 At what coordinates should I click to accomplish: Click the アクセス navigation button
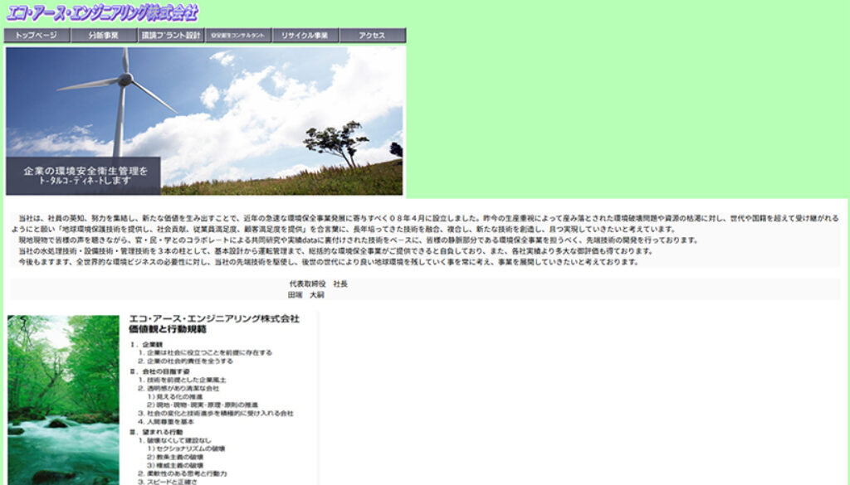click(x=373, y=36)
